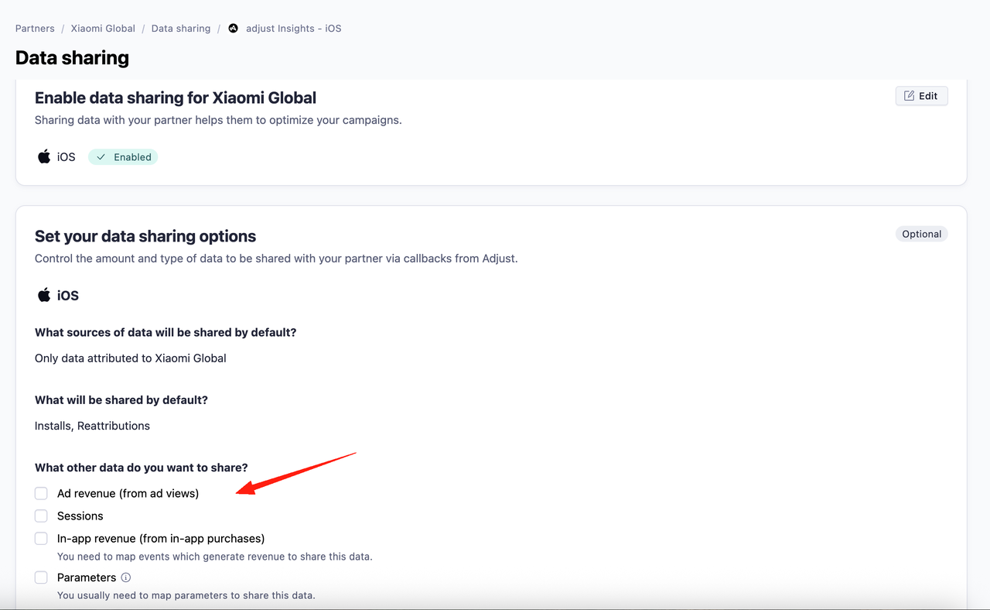Screen dimensions: 990x610
Task: Click the Apple logo beside Enabled badge
Action: click(44, 157)
